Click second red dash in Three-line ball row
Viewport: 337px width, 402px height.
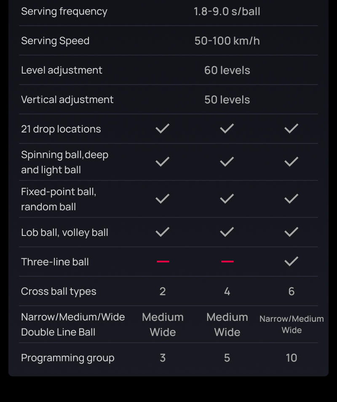[x=227, y=262]
